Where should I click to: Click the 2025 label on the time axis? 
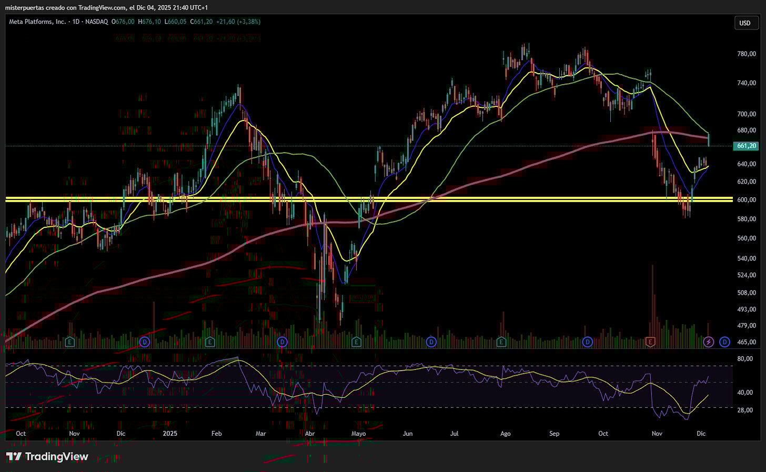click(170, 434)
